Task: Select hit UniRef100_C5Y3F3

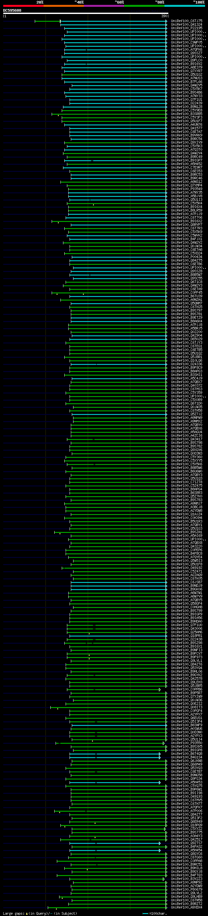Action: (187, 117)
